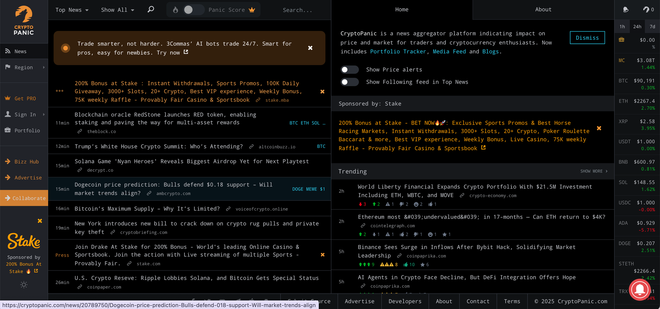Screen dimensions: 660x309
Task: Close the Stake sponsored box on the right panel
Action: [x=599, y=128]
